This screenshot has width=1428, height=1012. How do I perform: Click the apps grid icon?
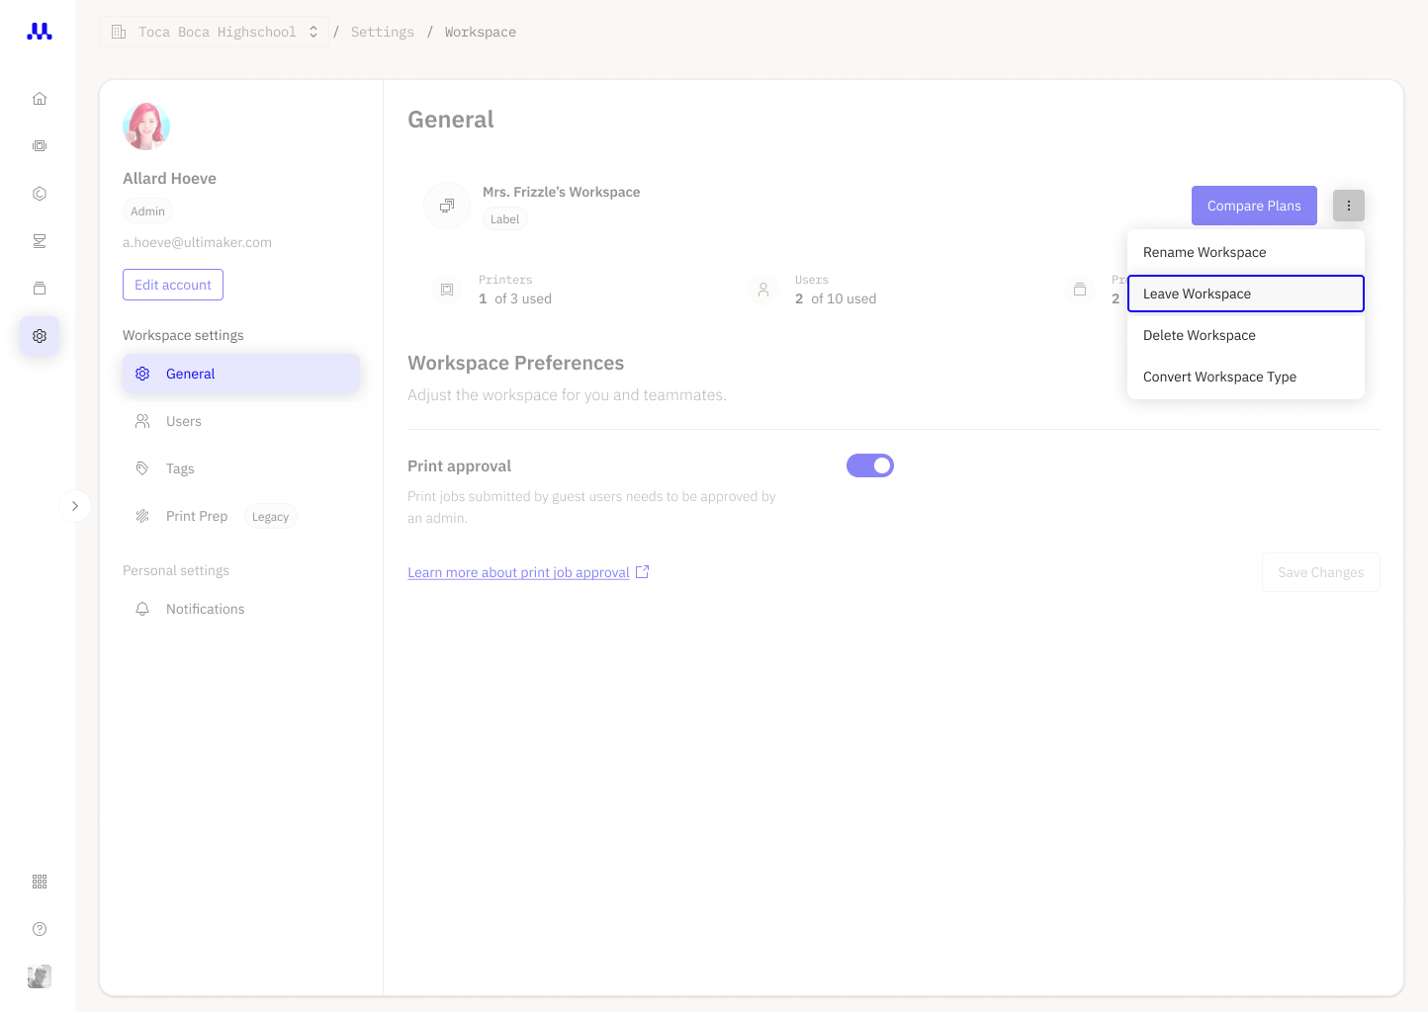click(40, 882)
